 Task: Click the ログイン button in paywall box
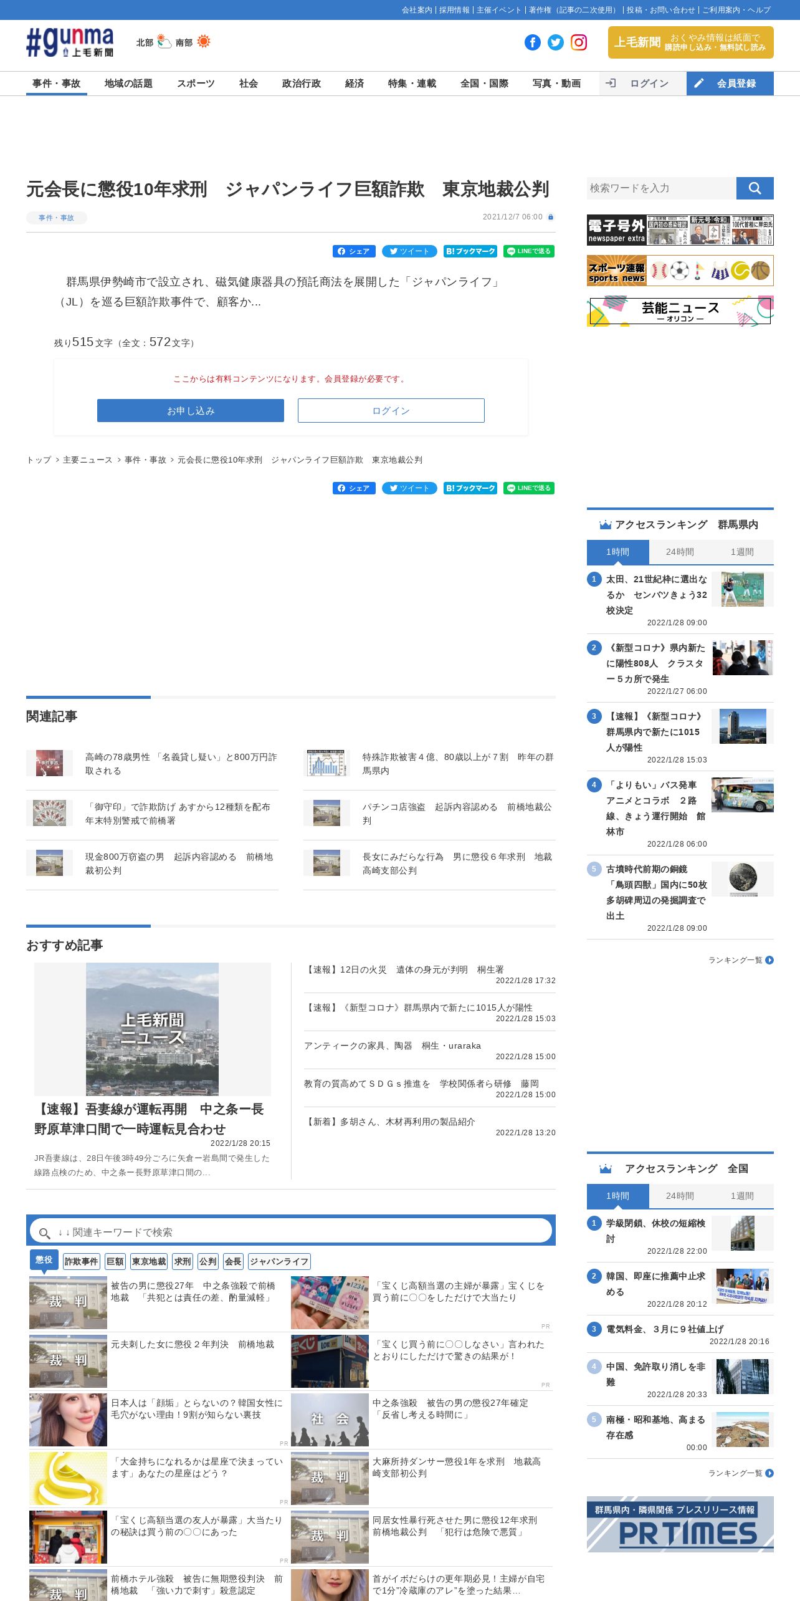(x=391, y=411)
